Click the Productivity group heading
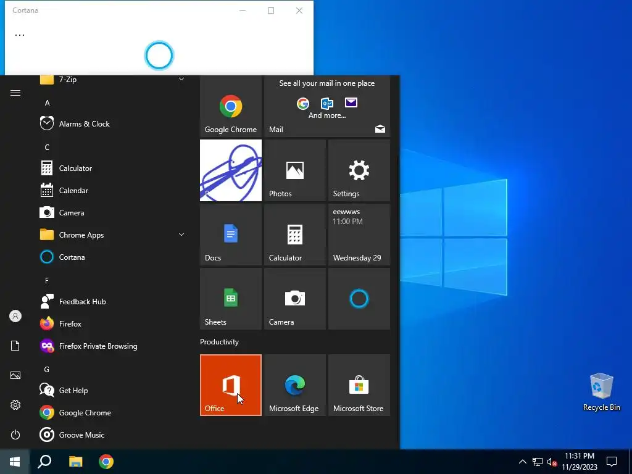Screen dimensions: 632x474 point(219,342)
